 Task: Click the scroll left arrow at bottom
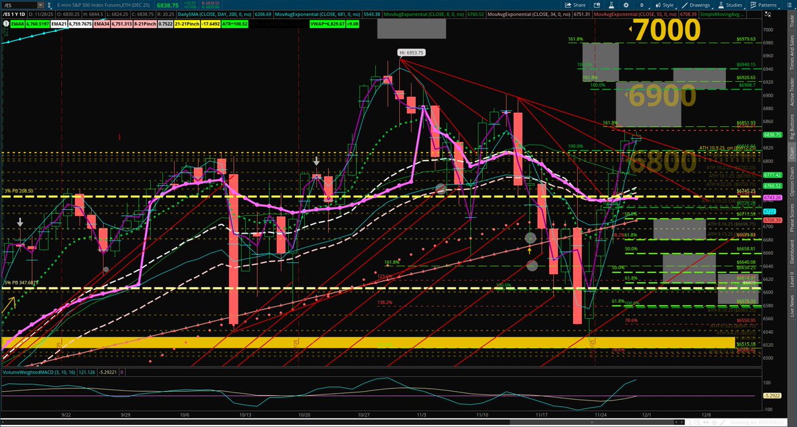click(x=677, y=422)
